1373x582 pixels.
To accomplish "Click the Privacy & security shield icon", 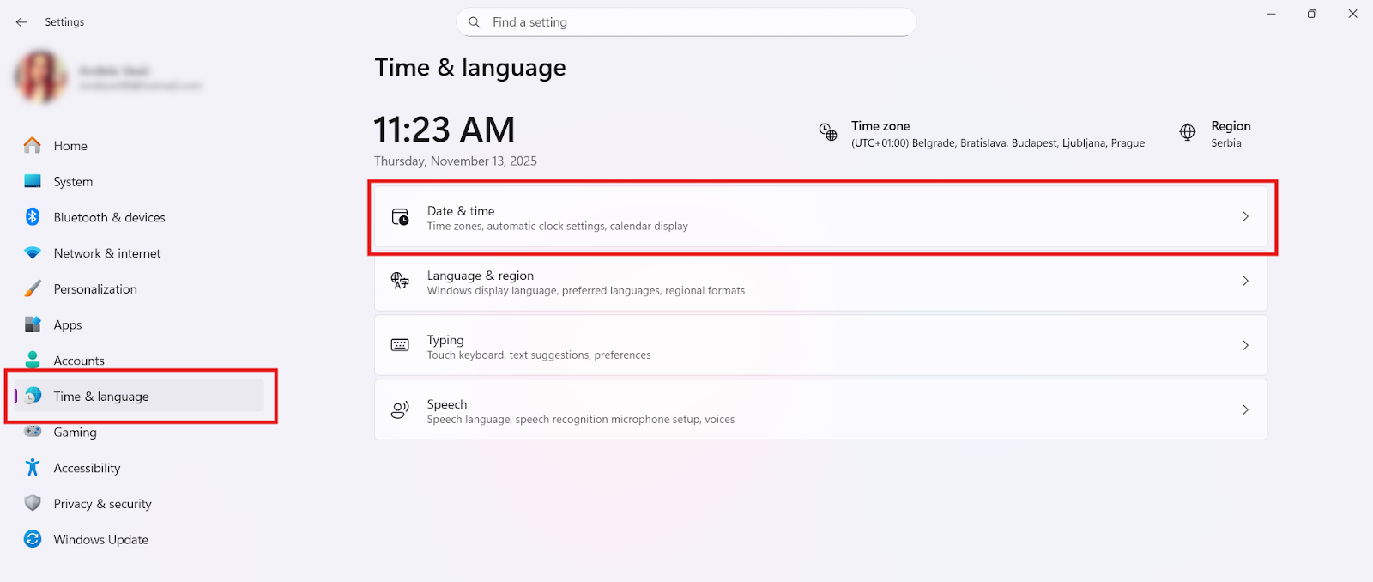I will pyautogui.click(x=33, y=503).
